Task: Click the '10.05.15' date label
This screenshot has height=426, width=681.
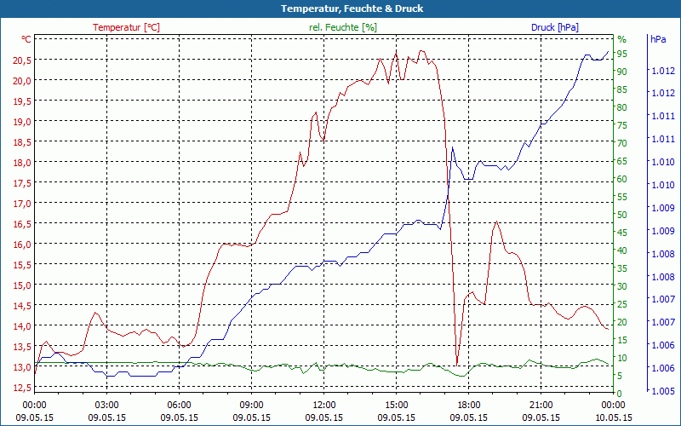Action: point(613,417)
